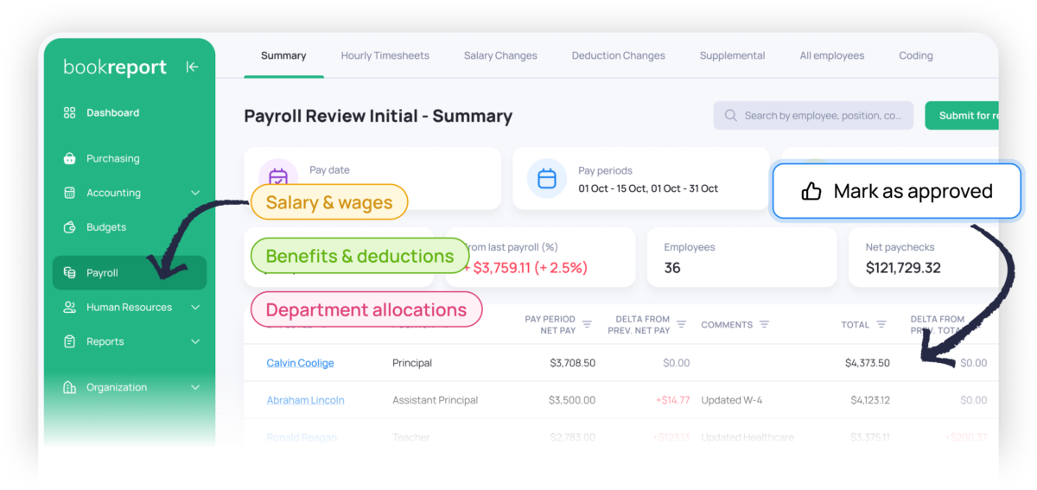The width and height of the screenshot is (1037, 490).
Task: Switch to the Hourly Timesheets tab
Action: click(x=385, y=56)
